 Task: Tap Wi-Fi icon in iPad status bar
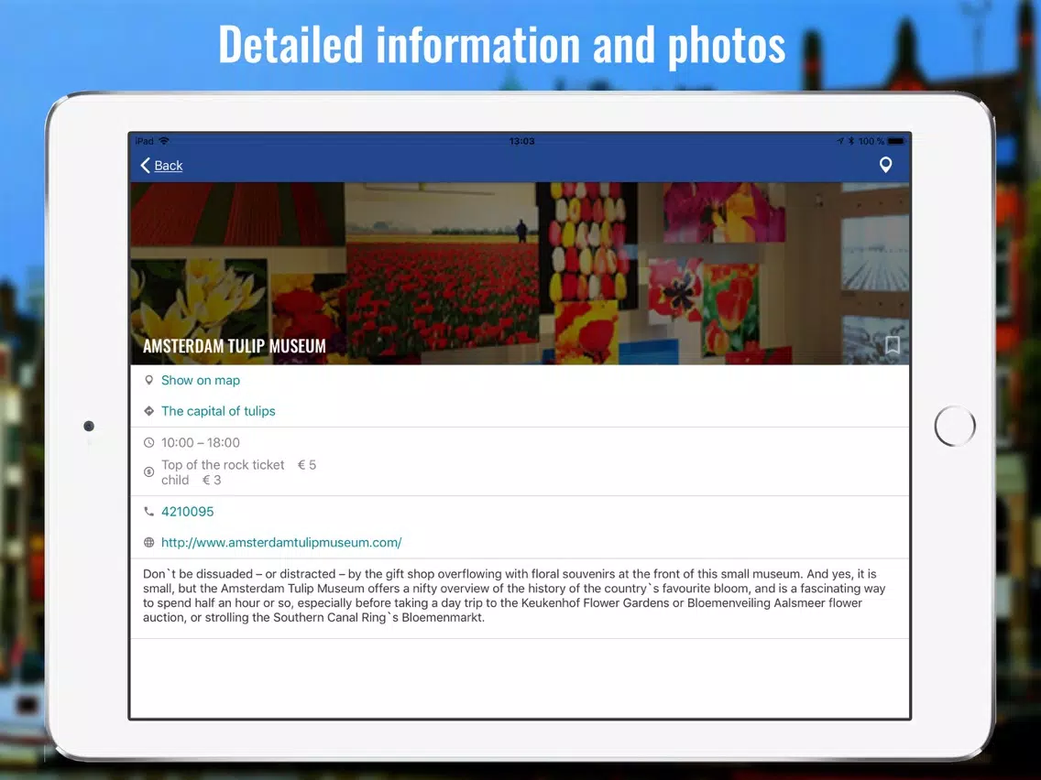pyautogui.click(x=164, y=141)
